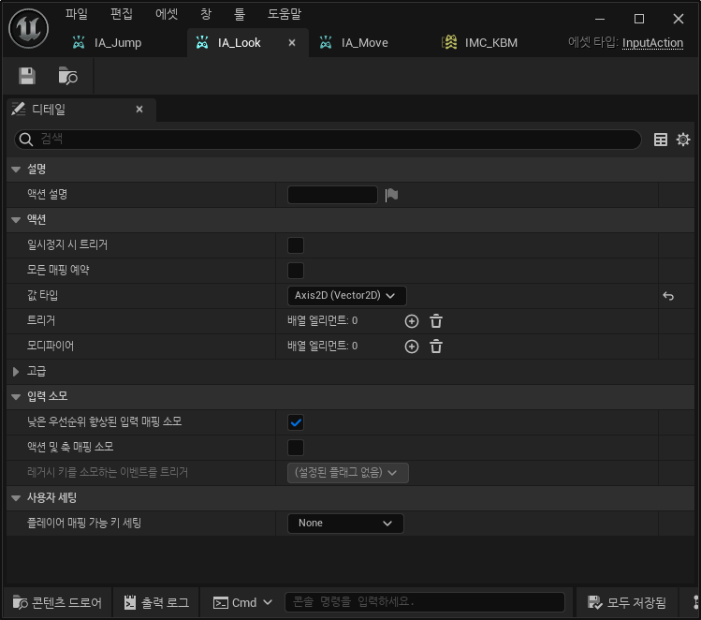
Task: Click the 값 타입 property label
Action: click(42, 296)
